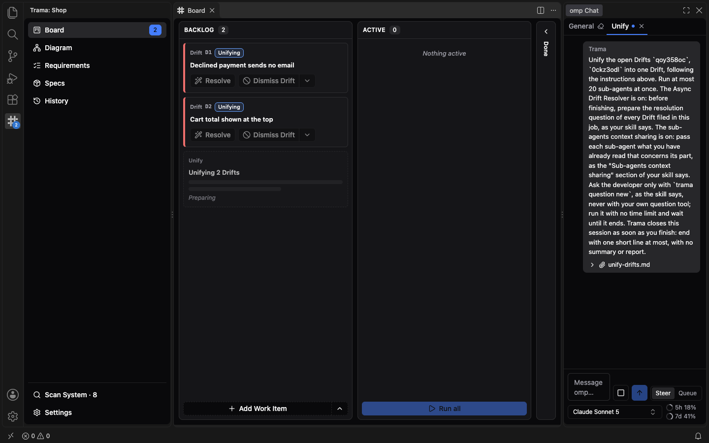Image resolution: width=709 pixels, height=443 pixels.
Task: Open the Accounts icon
Action: [13, 395]
